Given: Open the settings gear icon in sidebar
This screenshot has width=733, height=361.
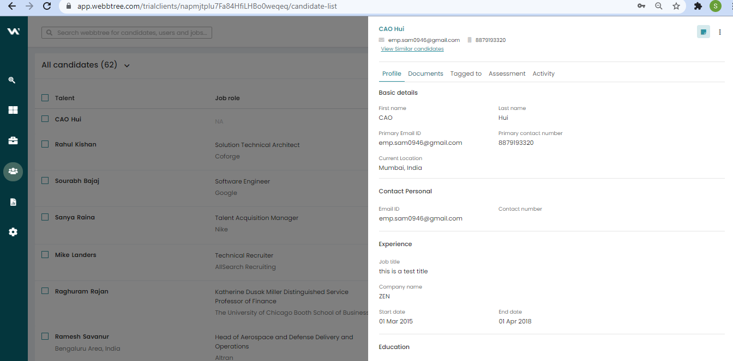Looking at the screenshot, I should coord(13,232).
